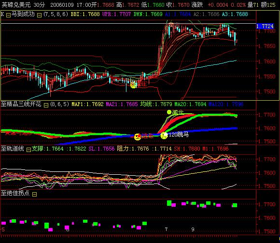Click the yellow smiley marker in the K-line chart
The image size is (280, 243).
tap(133, 85)
